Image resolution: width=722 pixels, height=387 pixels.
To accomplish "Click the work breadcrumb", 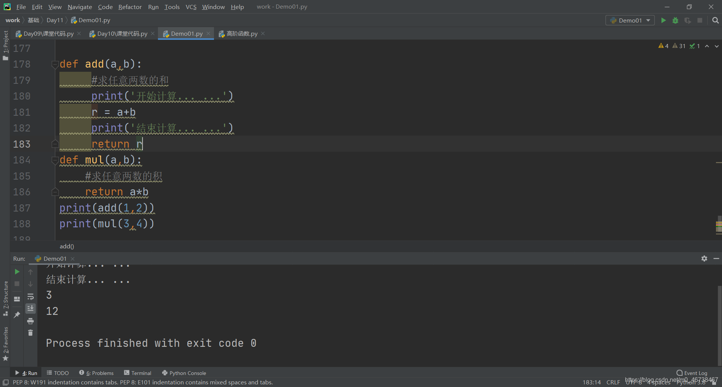I will (13, 20).
